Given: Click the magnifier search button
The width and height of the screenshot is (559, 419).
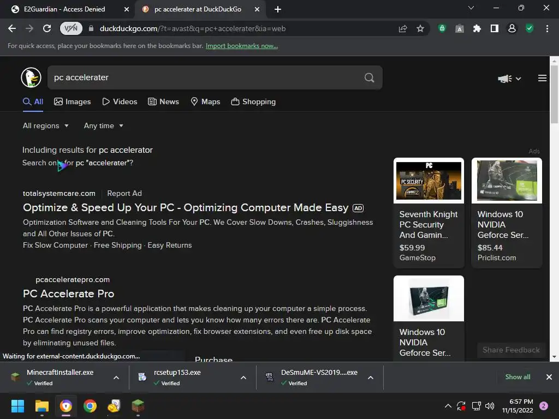Looking at the screenshot, I should point(370,77).
